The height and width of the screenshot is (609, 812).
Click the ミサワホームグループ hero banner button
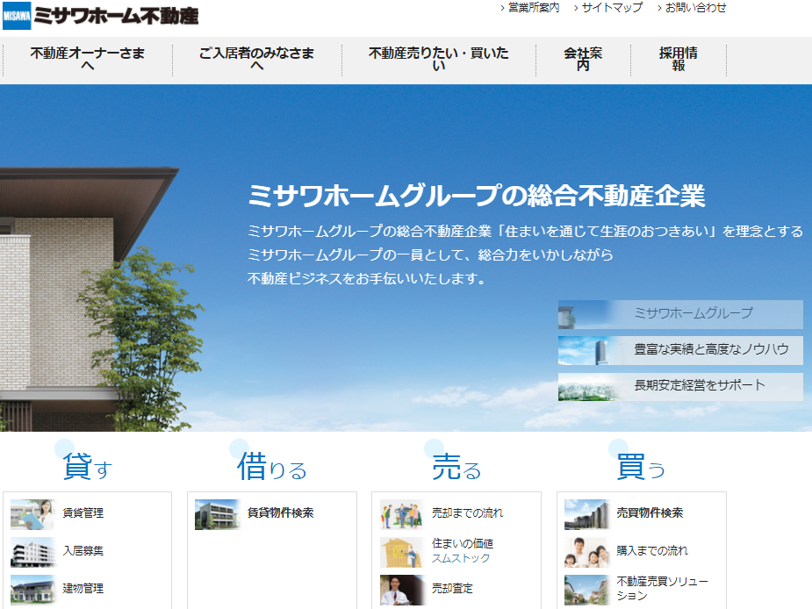pos(680,314)
